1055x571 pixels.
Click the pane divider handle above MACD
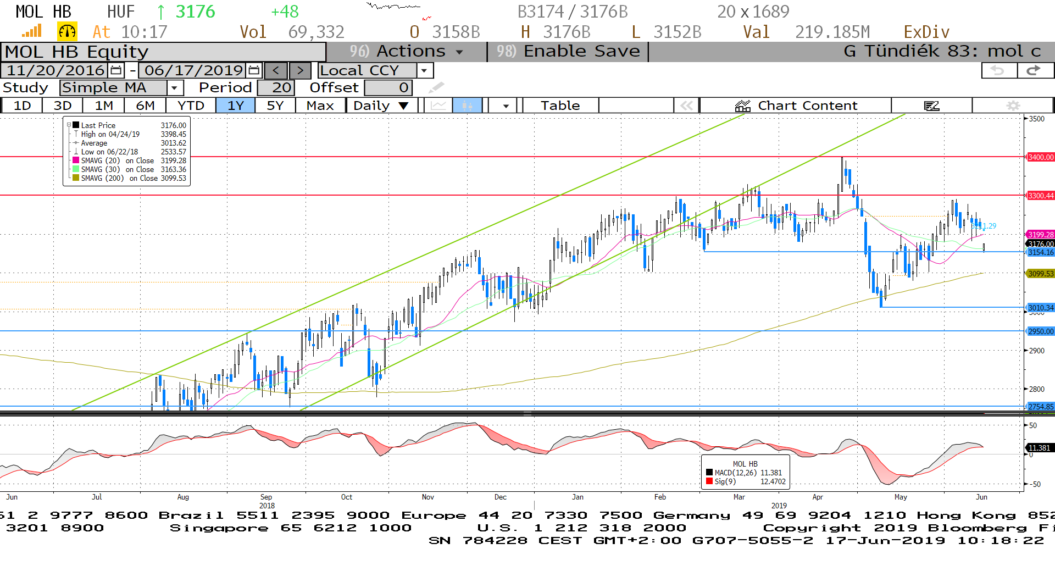(527, 413)
